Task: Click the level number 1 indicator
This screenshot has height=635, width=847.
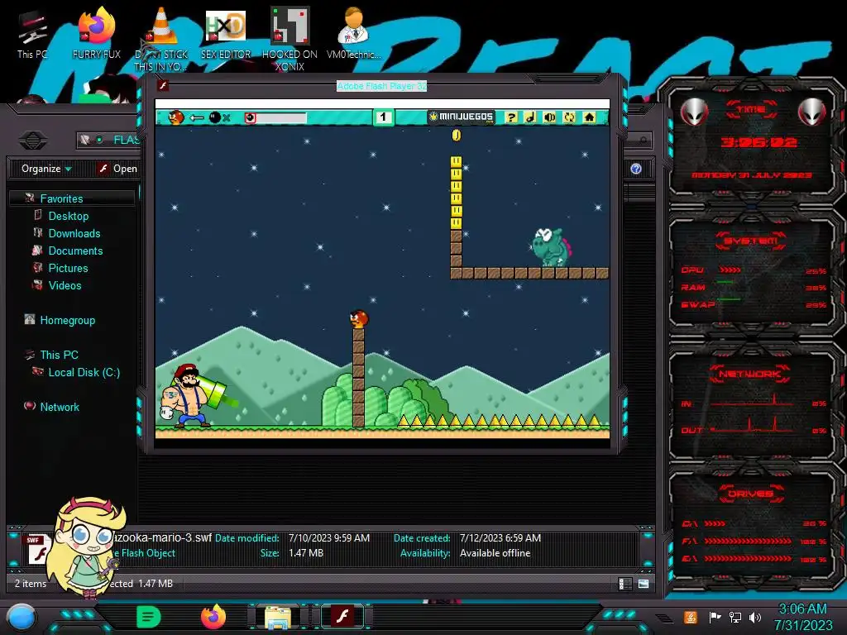Action: coord(383,117)
